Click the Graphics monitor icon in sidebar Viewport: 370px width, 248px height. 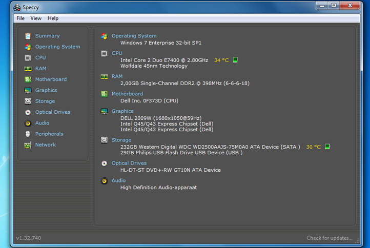pos(28,90)
